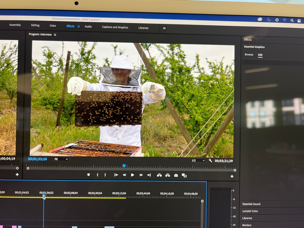
Task: Step forward one frame
Action: [x=141, y=175]
